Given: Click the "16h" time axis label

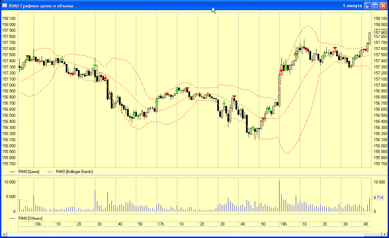Looking at the screenshot, I should point(38,224).
